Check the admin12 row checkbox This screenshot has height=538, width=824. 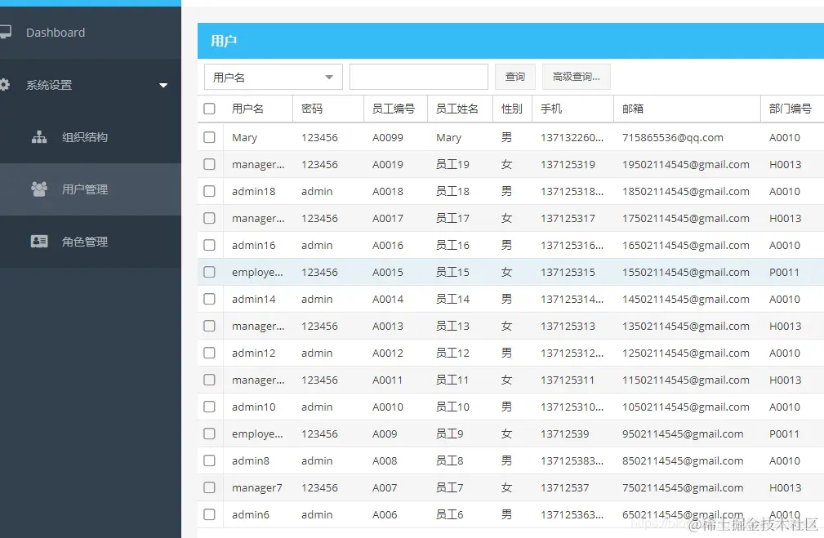(209, 353)
